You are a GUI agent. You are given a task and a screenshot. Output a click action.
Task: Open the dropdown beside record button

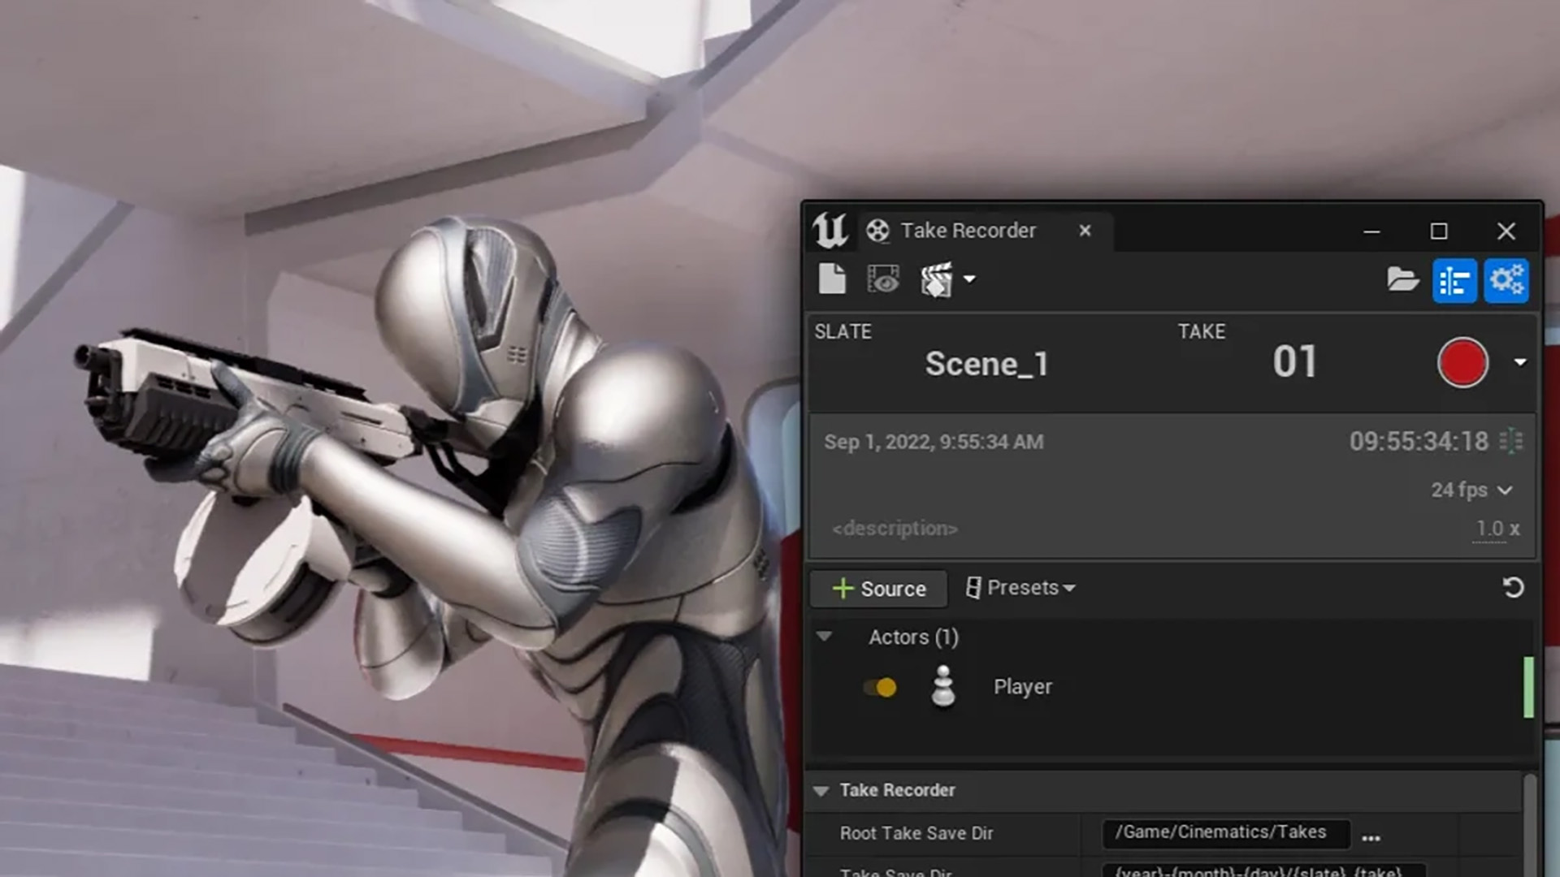(x=1520, y=363)
